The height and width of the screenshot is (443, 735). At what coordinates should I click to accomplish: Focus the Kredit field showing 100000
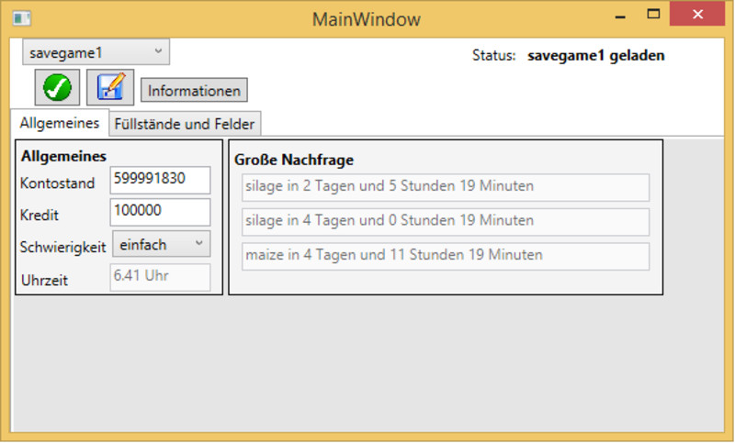coord(160,212)
